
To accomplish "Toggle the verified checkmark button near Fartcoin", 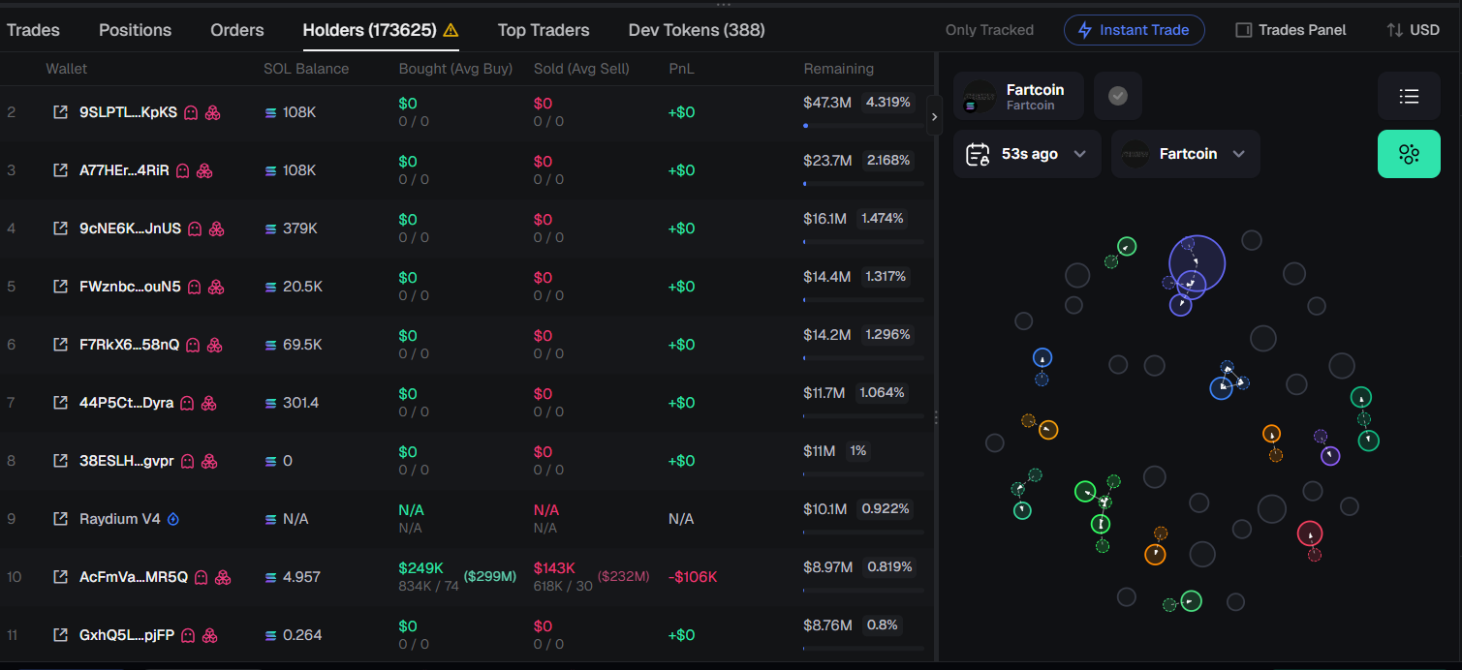I will pos(1118,96).
